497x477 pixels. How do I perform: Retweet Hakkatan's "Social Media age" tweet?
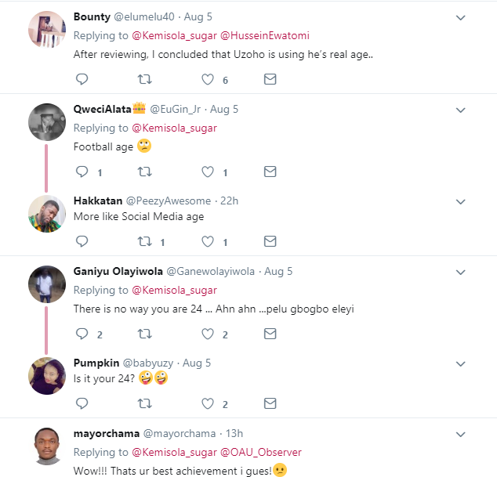pyautogui.click(x=144, y=241)
